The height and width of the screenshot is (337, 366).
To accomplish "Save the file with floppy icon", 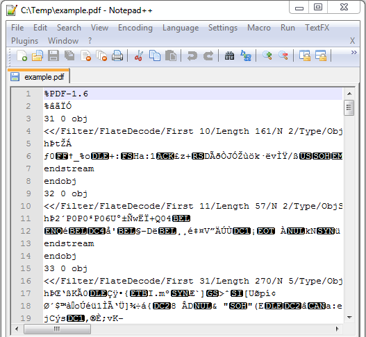I will point(53,55).
